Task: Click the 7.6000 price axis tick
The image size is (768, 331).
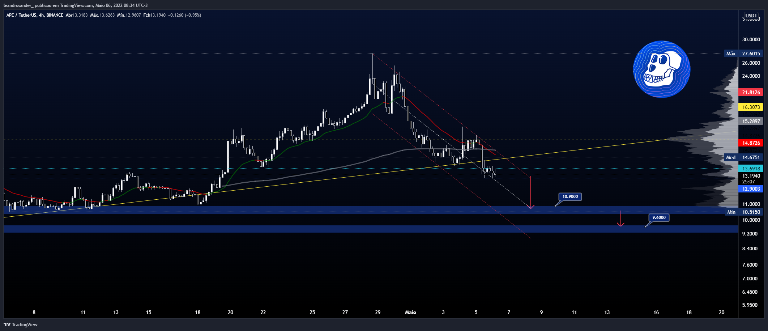Action: pos(750,265)
